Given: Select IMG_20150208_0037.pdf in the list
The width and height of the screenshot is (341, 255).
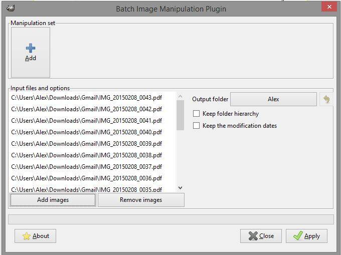Looking at the screenshot, I should (x=92, y=167).
